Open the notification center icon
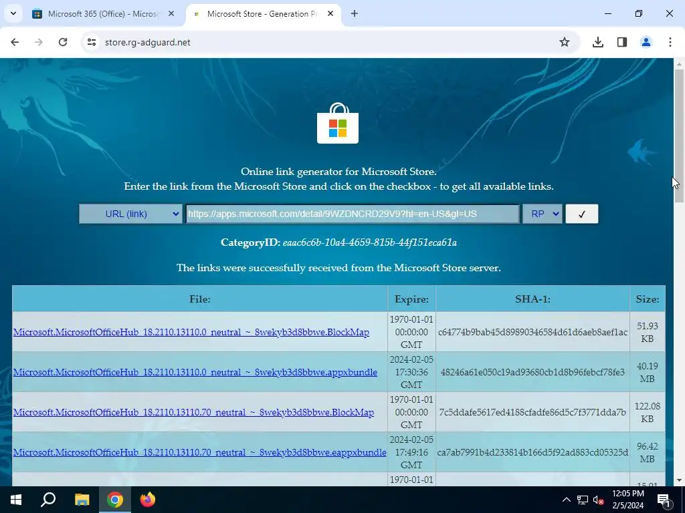This screenshot has width=685, height=513. (664, 500)
